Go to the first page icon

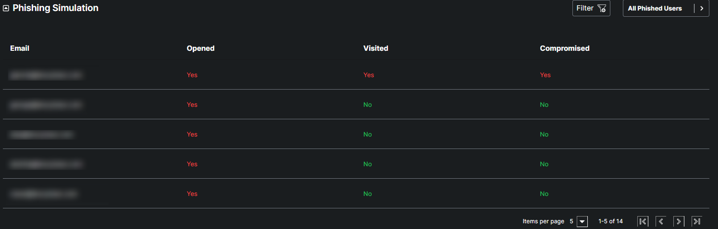[x=643, y=221]
